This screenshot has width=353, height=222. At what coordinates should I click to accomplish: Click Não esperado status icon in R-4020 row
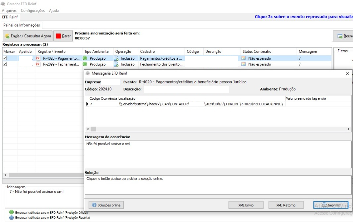tap(244, 58)
